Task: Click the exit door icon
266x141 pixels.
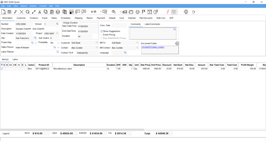Action: pos(194,12)
